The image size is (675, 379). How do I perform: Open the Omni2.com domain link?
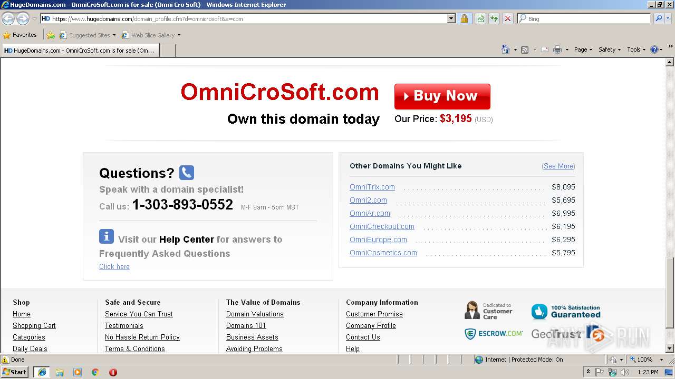368,200
